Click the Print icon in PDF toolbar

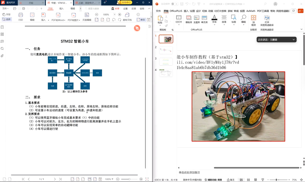pyautogui.click(x=21, y=16)
